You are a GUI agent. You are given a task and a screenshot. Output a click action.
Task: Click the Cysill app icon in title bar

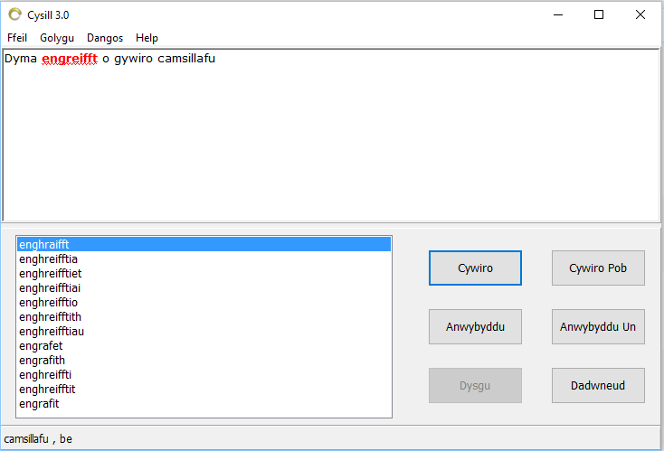(14, 14)
